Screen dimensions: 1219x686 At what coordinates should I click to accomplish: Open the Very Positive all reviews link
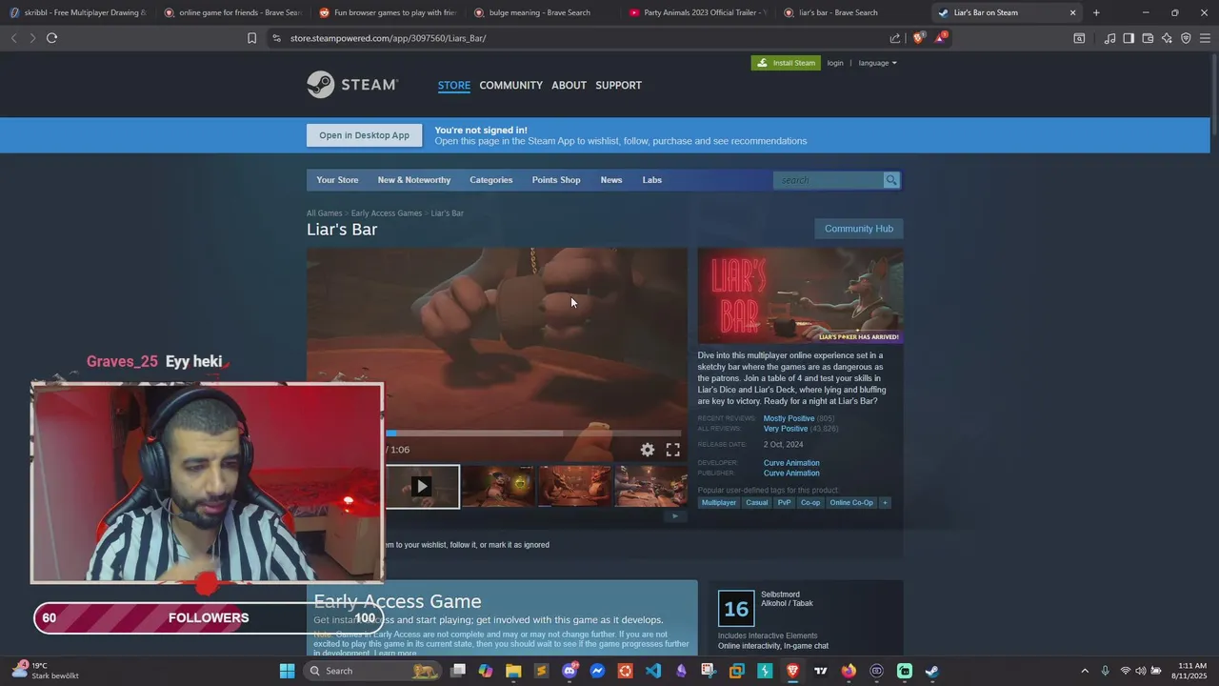(x=786, y=429)
